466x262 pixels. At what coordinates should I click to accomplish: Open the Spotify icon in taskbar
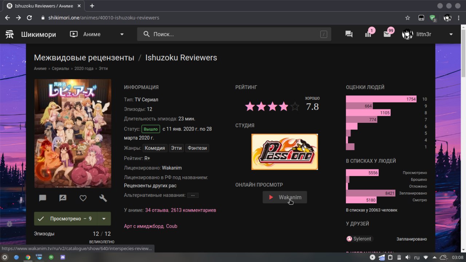coord(51,257)
